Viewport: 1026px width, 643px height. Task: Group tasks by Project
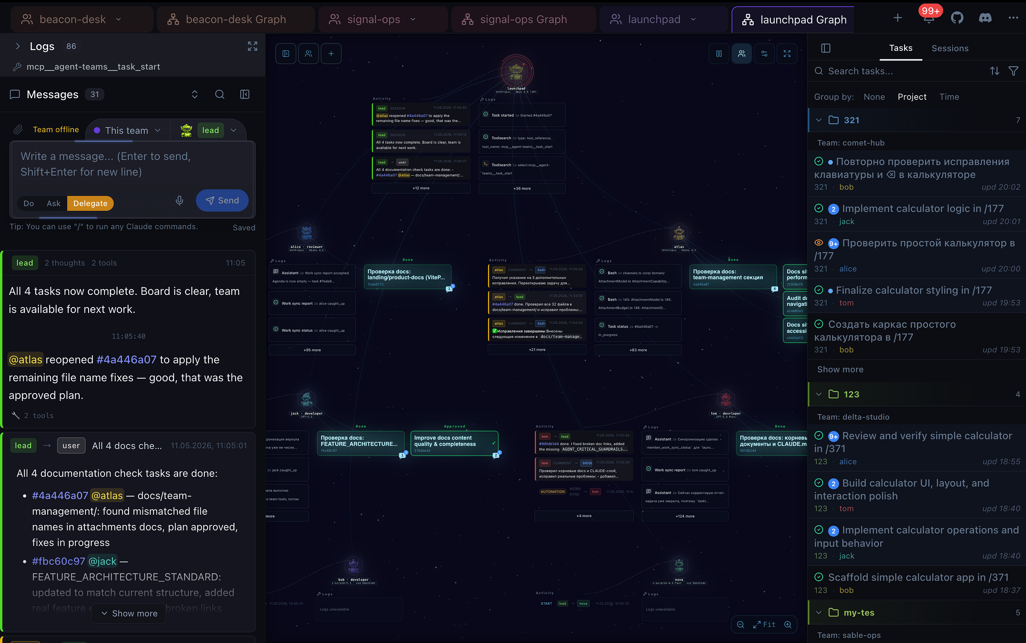tap(912, 97)
